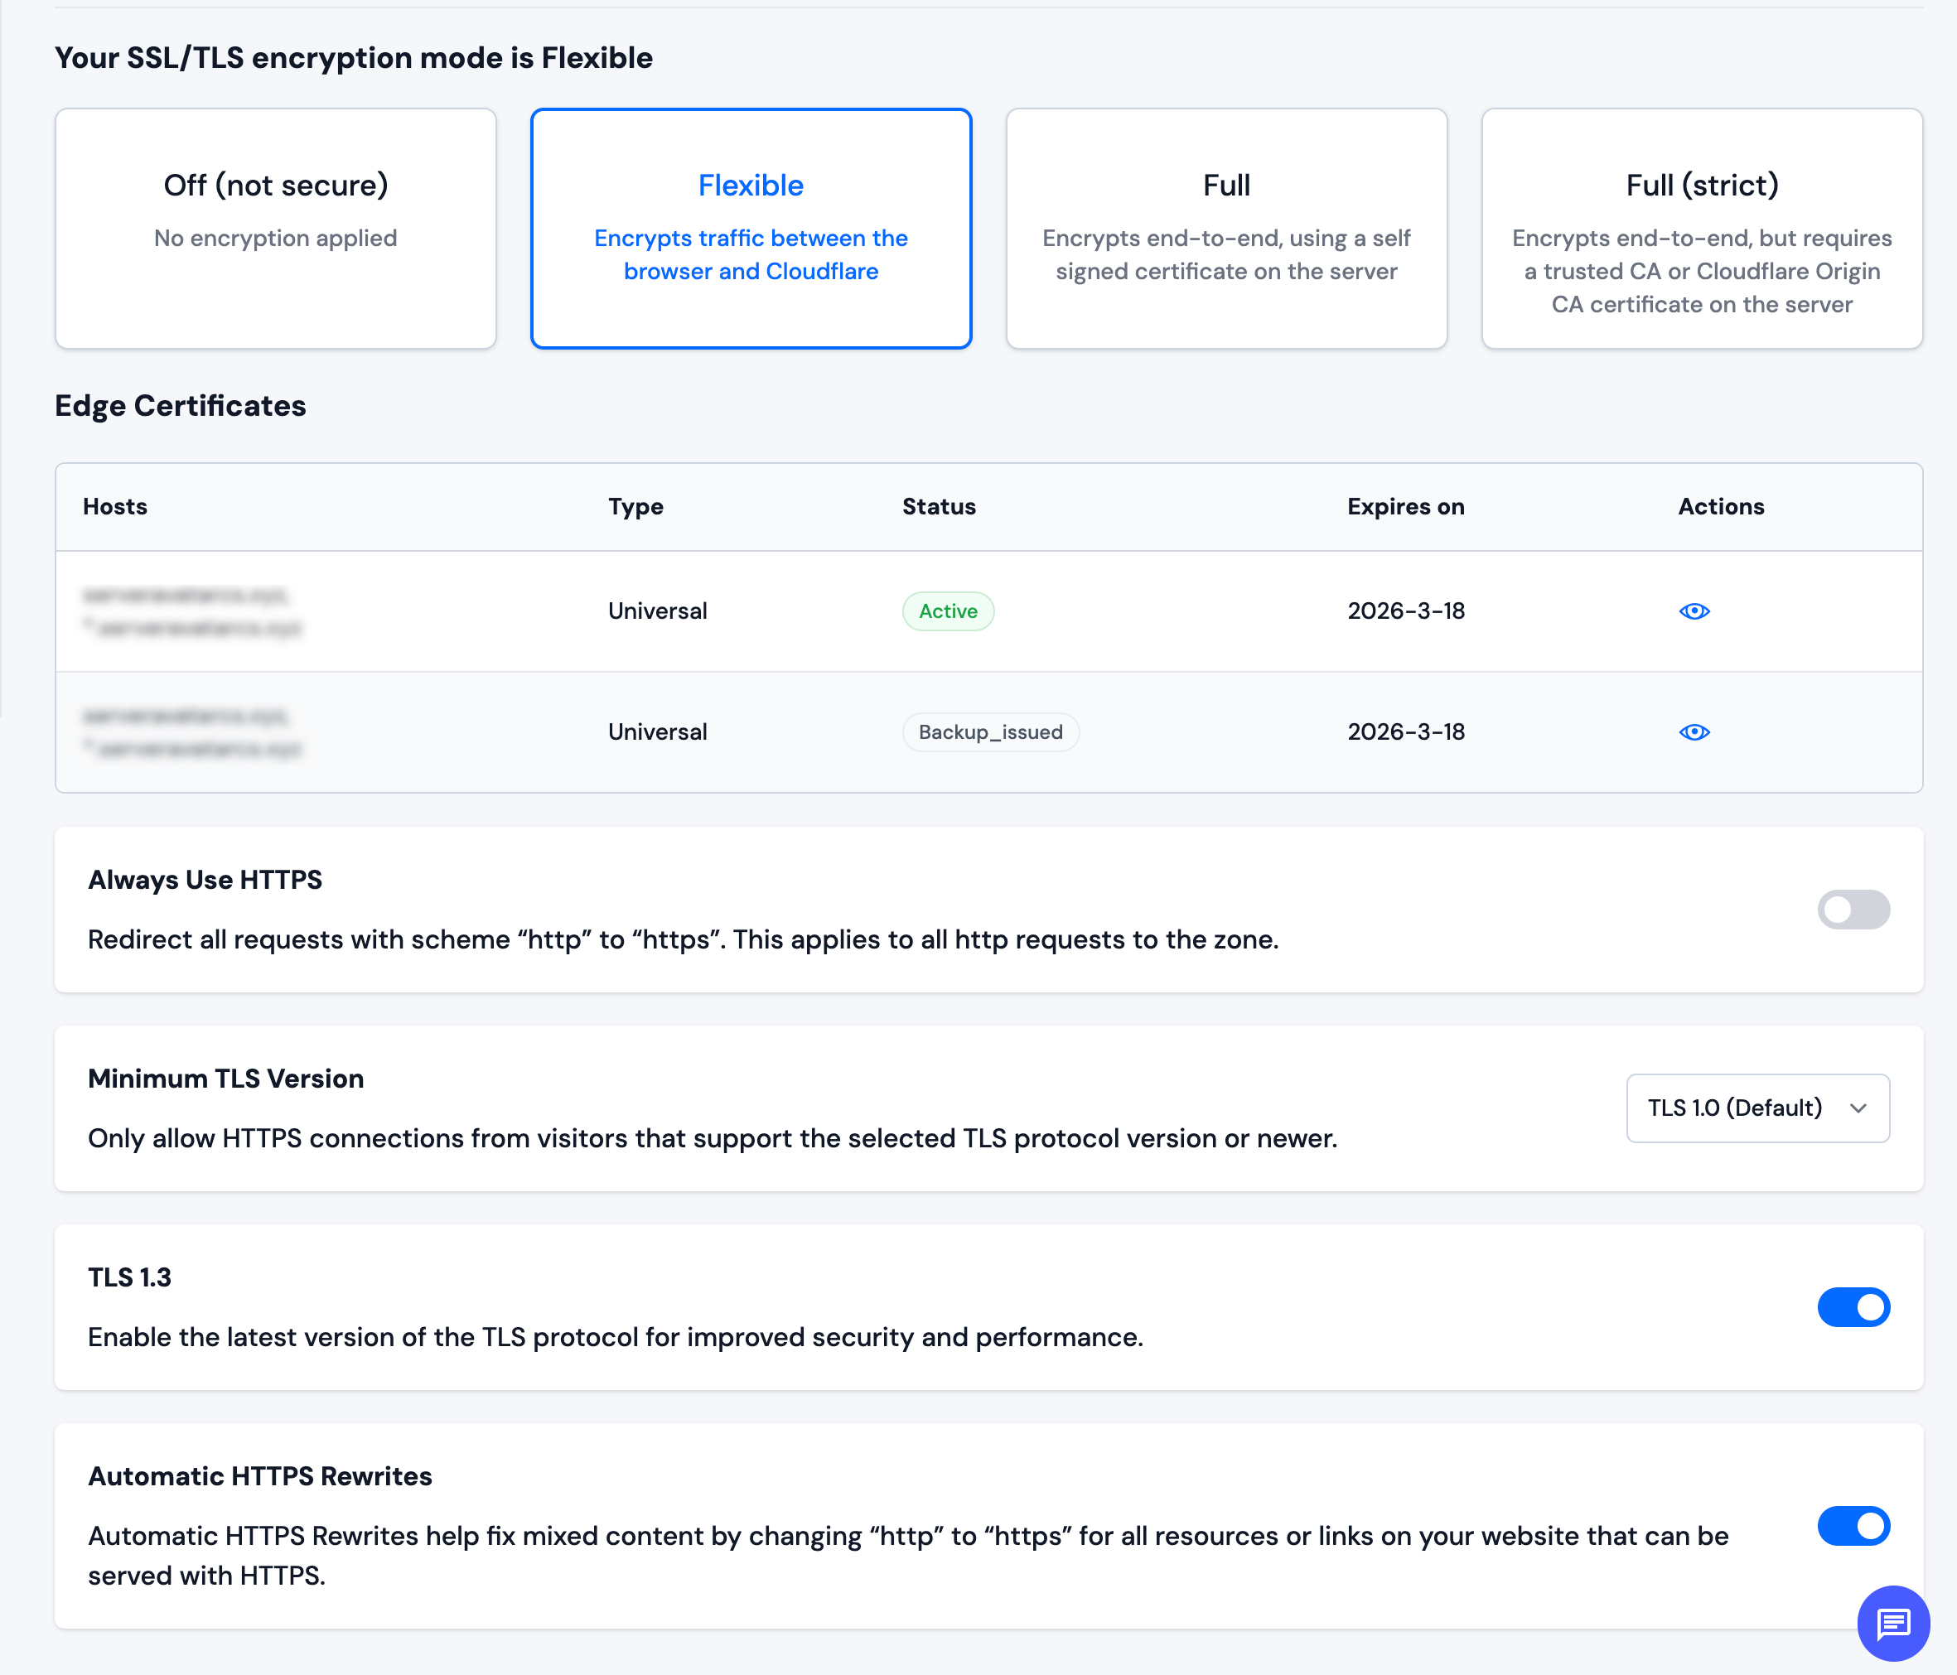The image size is (1957, 1675).
Task: Turn off Automatic HTTPS Rewrites
Action: (1853, 1526)
